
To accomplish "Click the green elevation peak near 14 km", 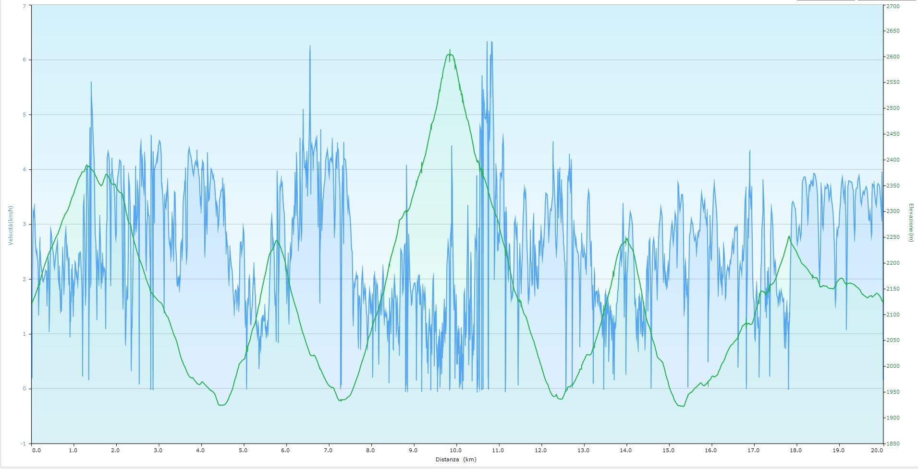I will [x=626, y=239].
